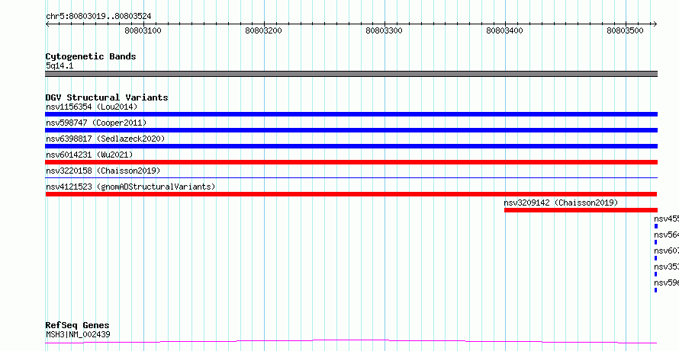The height and width of the screenshot is (351, 679).
Task: Click nsv3209142 (Chaisson2019) label
Action: (x=561, y=203)
